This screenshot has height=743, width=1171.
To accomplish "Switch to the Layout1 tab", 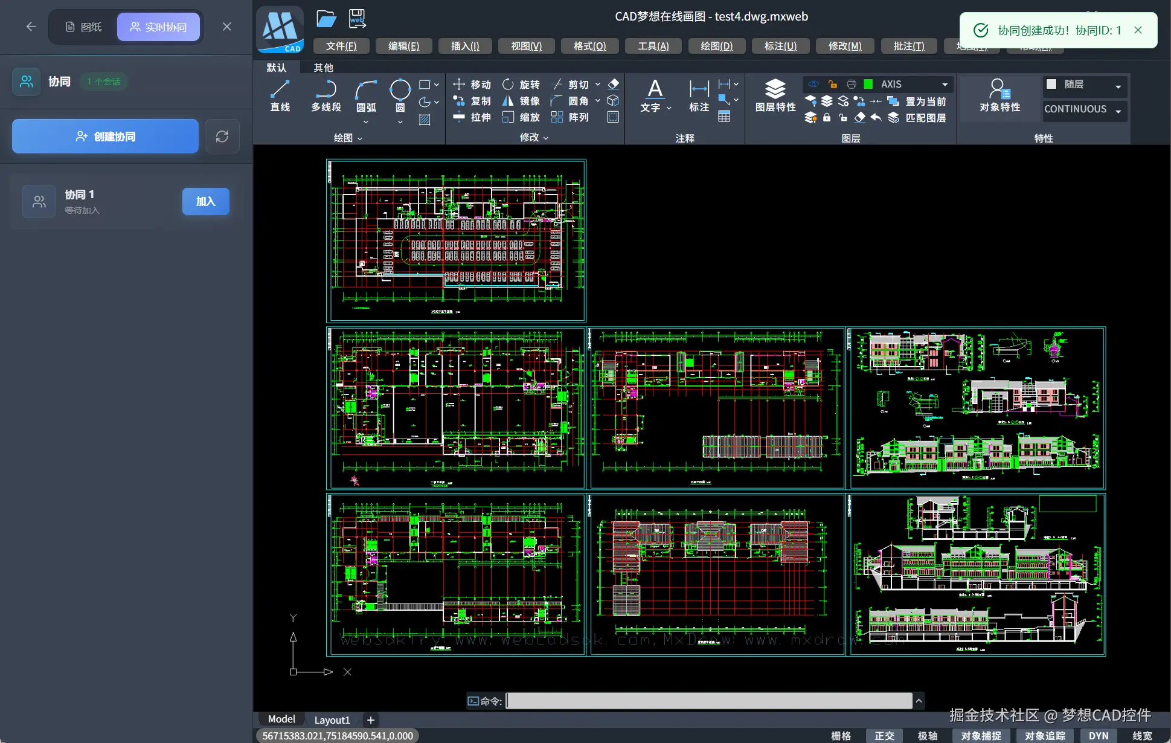I will coord(332,720).
